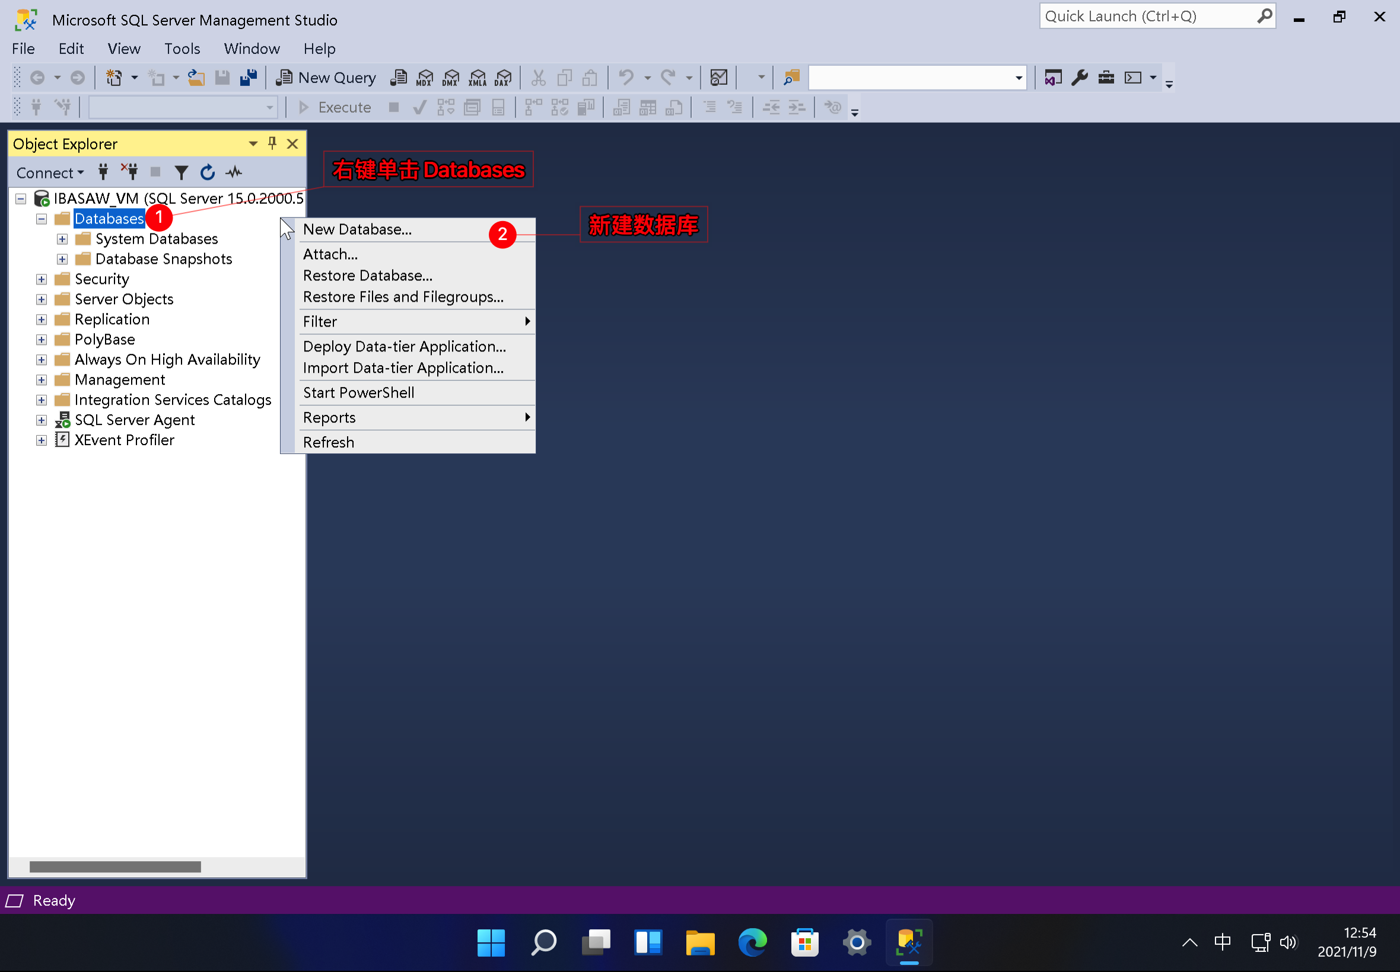This screenshot has height=972, width=1400.
Task: Click the MDX query icon
Action: click(425, 78)
